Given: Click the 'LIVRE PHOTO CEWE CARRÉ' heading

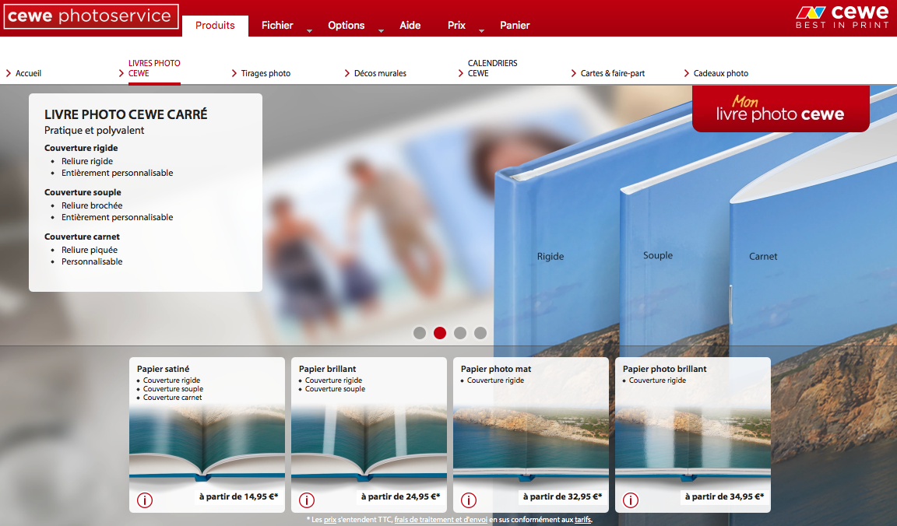Looking at the screenshot, I should pyautogui.click(x=126, y=114).
